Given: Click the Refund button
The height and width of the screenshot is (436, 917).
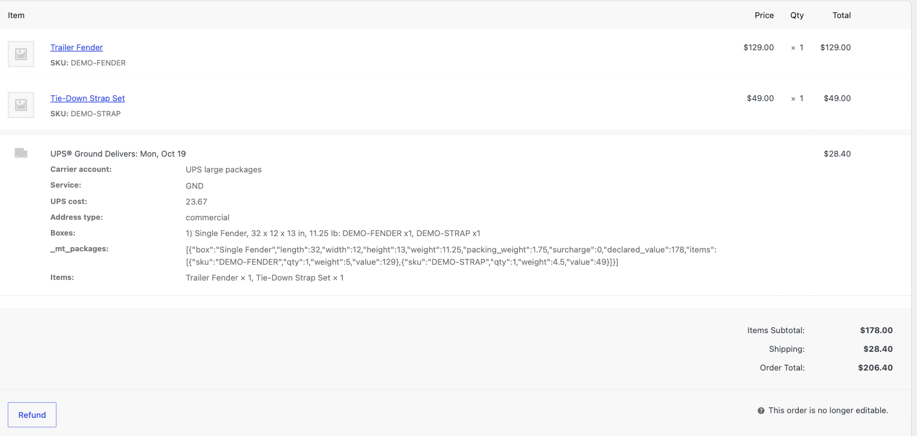Looking at the screenshot, I should pos(32,415).
